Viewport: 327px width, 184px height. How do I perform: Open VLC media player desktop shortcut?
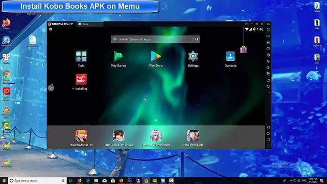point(7,111)
